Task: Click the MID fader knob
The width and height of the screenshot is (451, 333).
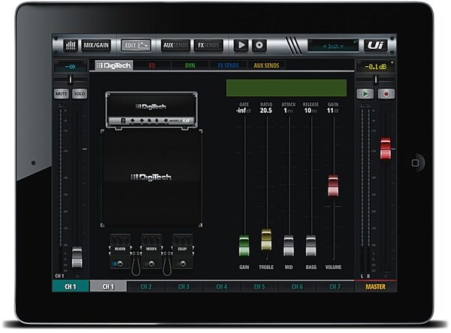Action: (x=289, y=246)
